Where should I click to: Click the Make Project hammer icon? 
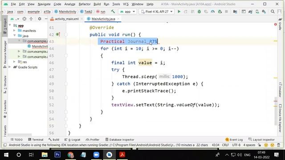click(113, 12)
